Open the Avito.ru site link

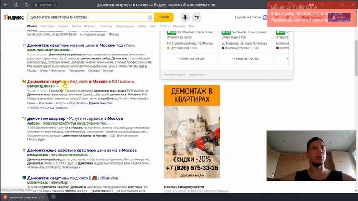tap(34, 123)
